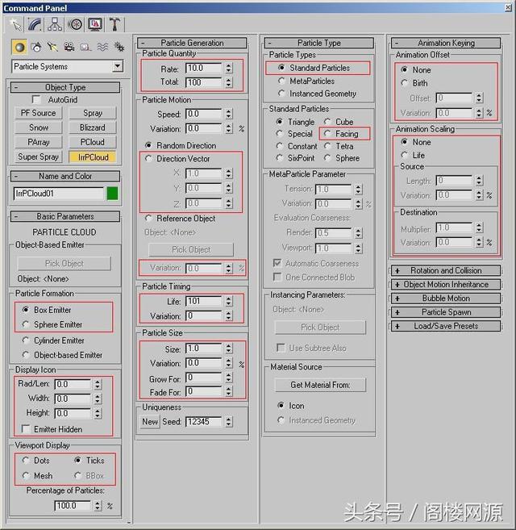Click the particle Rate input field

(204, 68)
